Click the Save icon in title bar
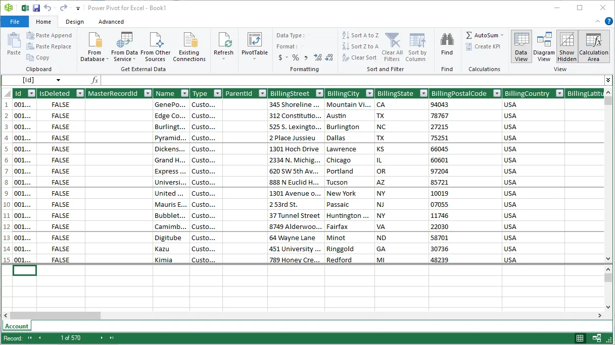Screen dimensions: 615x345 pyautogui.click(x=36, y=8)
